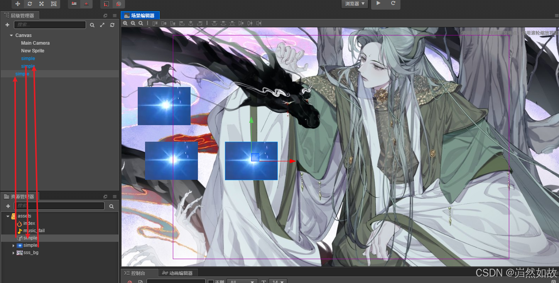Viewport: 559px width, 283px height.
Task: Toggle local coordinate mode button
Action: (x=106, y=4)
